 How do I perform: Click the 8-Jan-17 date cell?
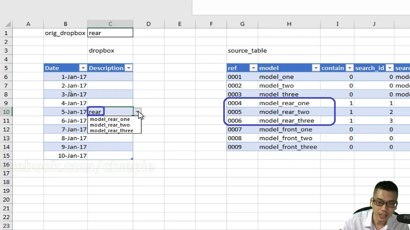pos(65,138)
